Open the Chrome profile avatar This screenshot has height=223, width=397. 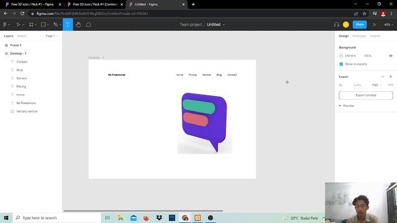[x=383, y=14]
